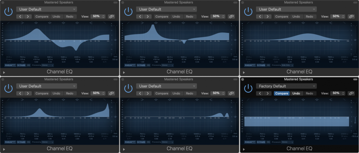Expand disclosure triangle in bottom-middle Channel EQ

pyautogui.click(x=124, y=149)
